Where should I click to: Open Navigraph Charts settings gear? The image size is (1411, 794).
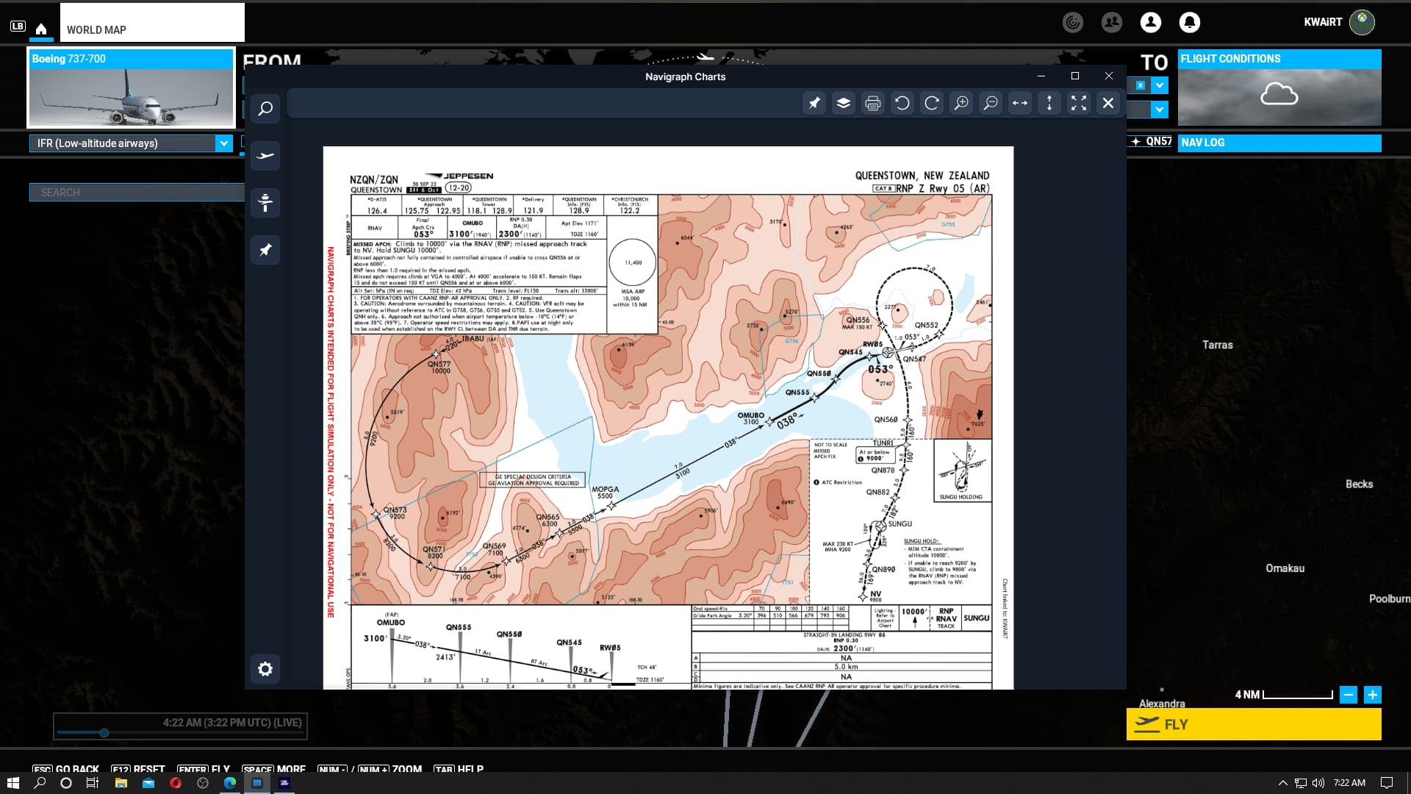coord(265,669)
